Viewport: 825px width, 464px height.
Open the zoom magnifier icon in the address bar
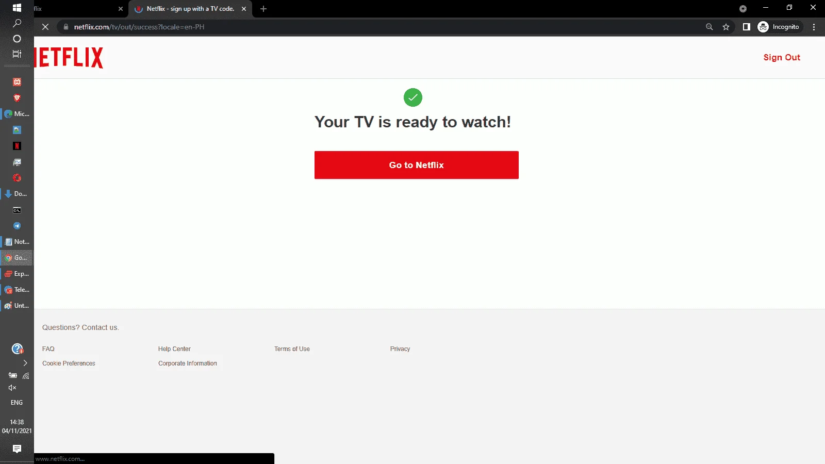[x=709, y=27]
